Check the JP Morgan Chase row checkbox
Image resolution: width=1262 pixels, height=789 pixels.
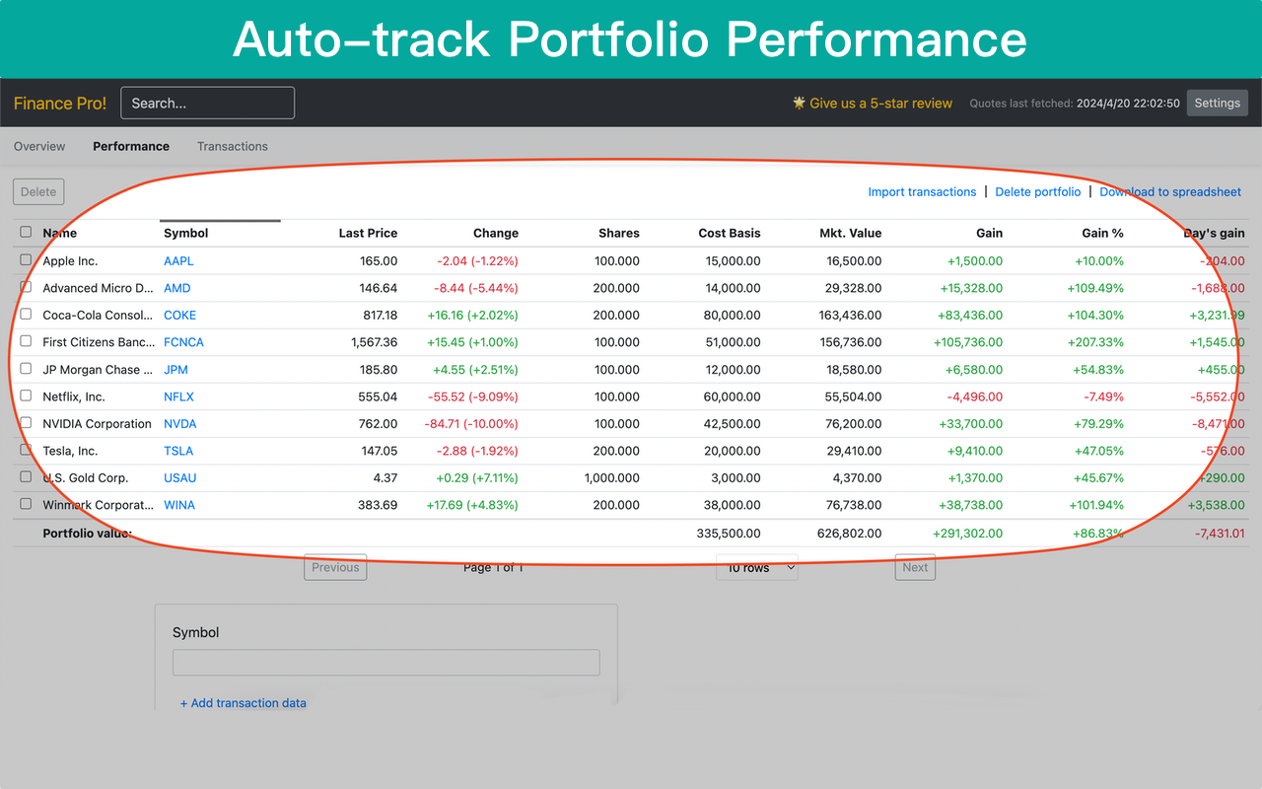click(26, 369)
